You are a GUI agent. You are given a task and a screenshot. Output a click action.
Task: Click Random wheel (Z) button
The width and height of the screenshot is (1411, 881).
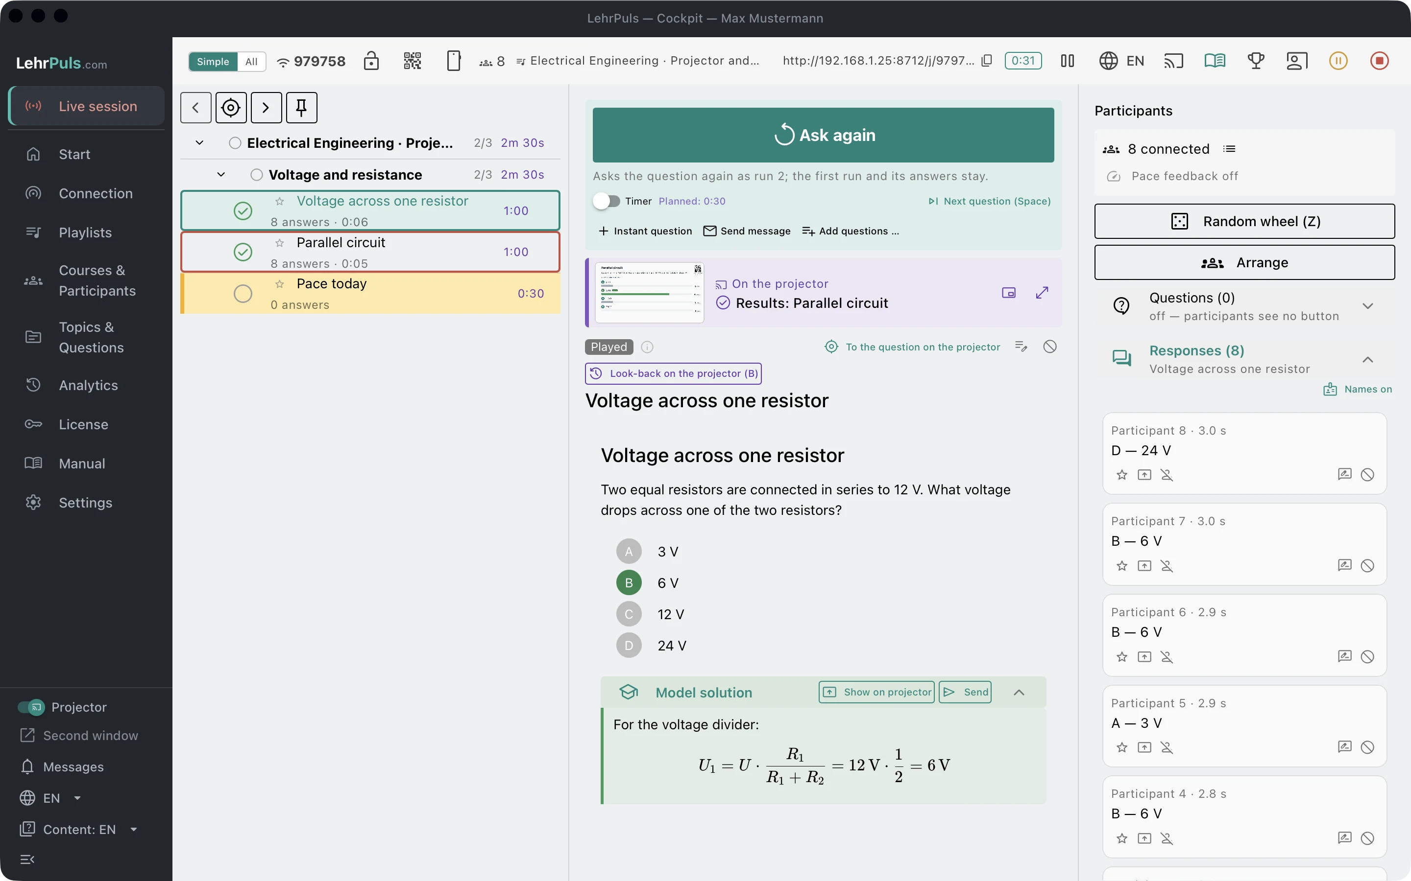click(1244, 221)
